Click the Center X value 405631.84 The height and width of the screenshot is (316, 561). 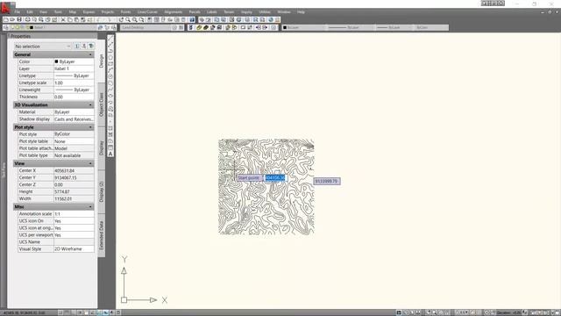[74, 170]
